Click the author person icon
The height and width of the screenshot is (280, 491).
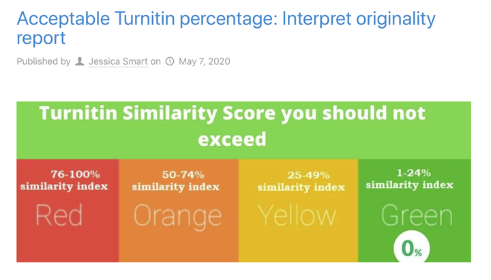coord(80,61)
